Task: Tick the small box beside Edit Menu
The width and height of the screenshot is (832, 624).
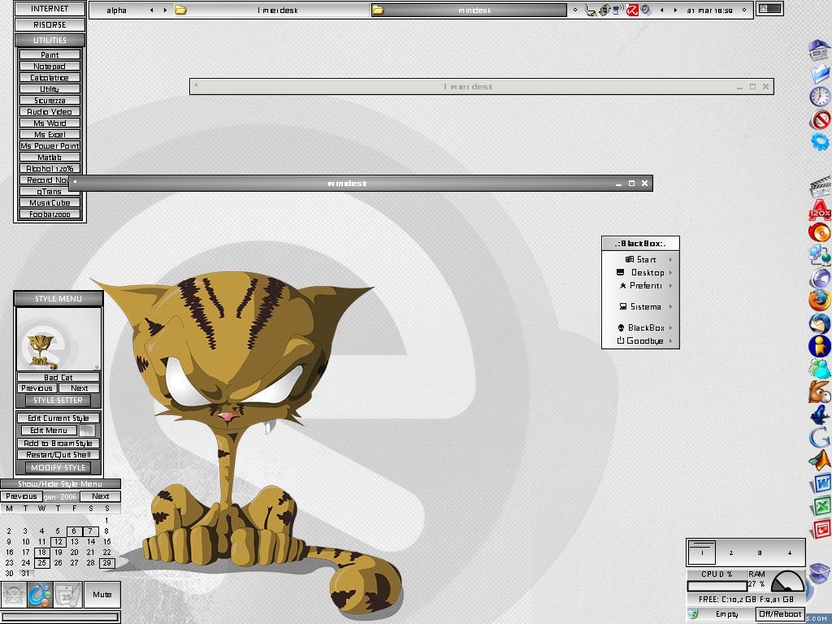Action: point(87,431)
